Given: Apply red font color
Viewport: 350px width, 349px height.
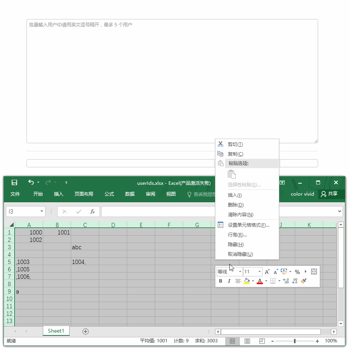Looking at the screenshot, I should (x=260, y=281).
